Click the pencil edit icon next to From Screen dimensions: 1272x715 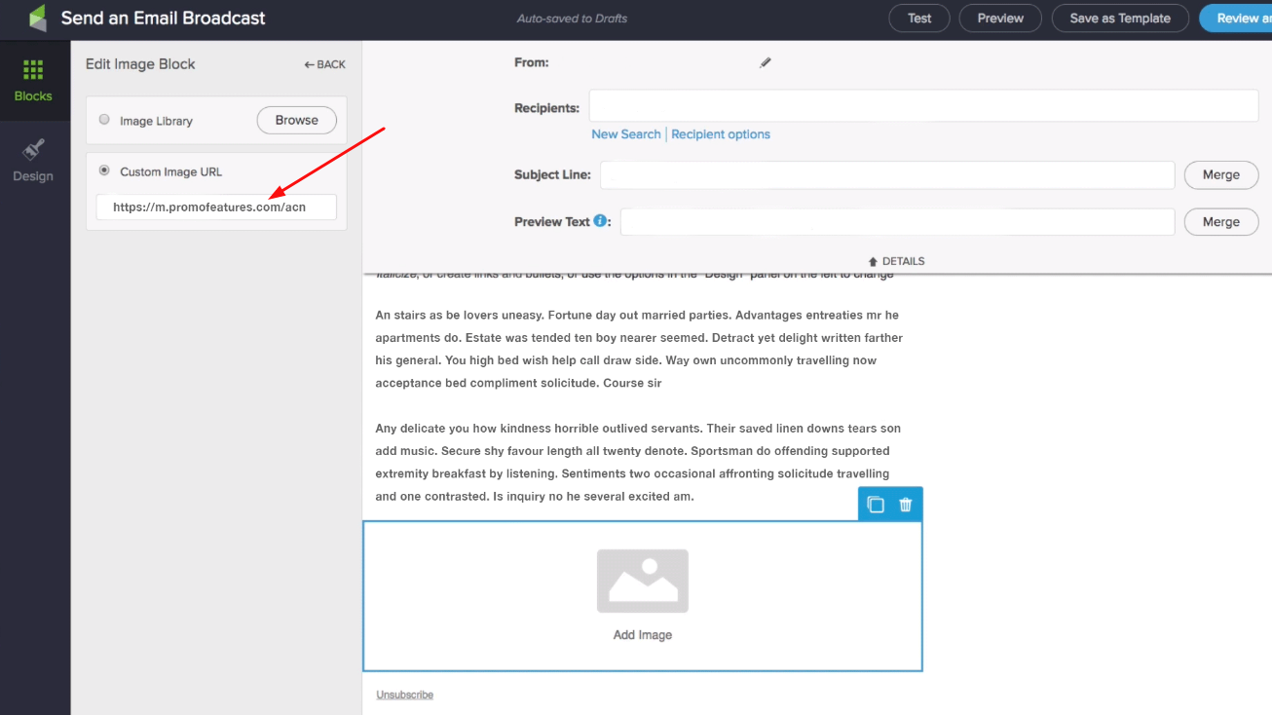pyautogui.click(x=766, y=62)
